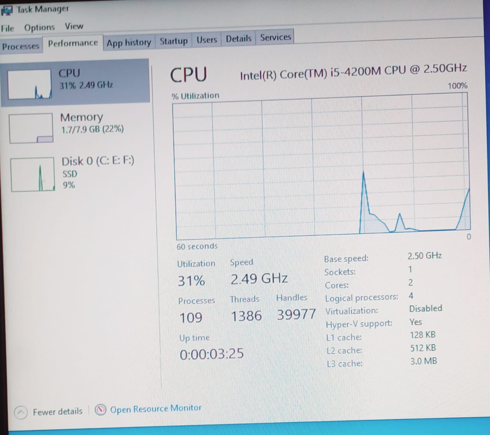Click the Fewer details chevron icon
The height and width of the screenshot is (435, 490).
coord(21,412)
